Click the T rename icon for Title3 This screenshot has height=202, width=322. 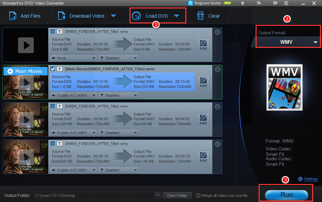tap(60, 106)
